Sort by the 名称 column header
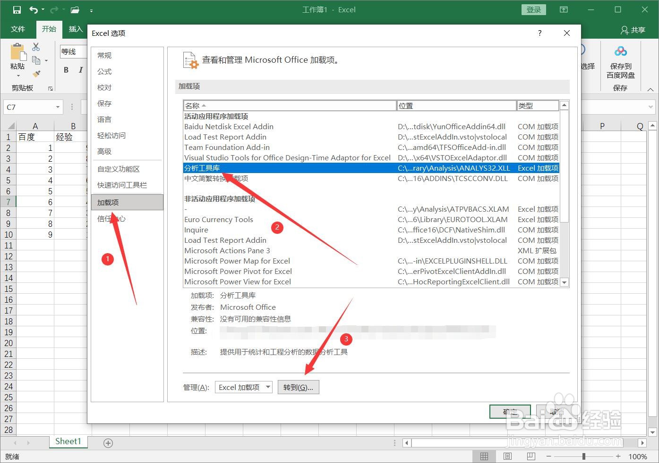 290,106
